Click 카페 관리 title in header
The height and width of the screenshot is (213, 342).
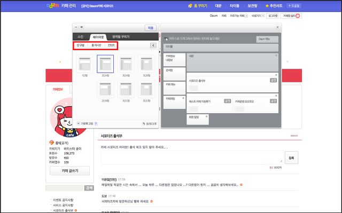[68, 6]
